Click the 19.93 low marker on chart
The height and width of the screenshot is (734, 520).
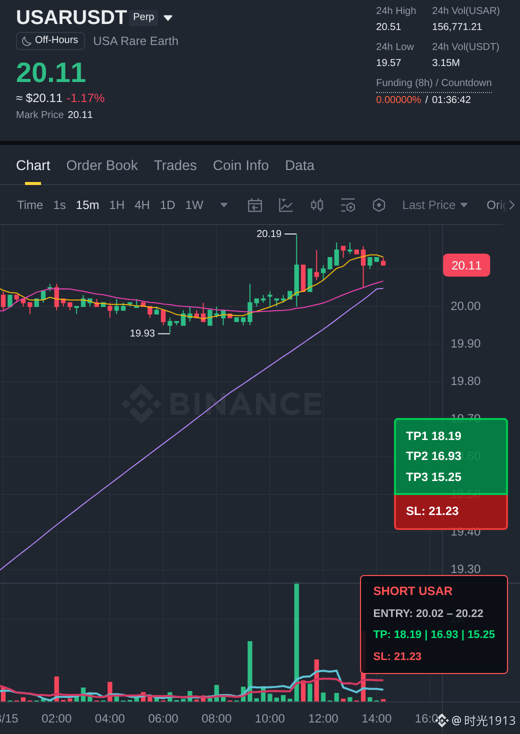coord(142,333)
